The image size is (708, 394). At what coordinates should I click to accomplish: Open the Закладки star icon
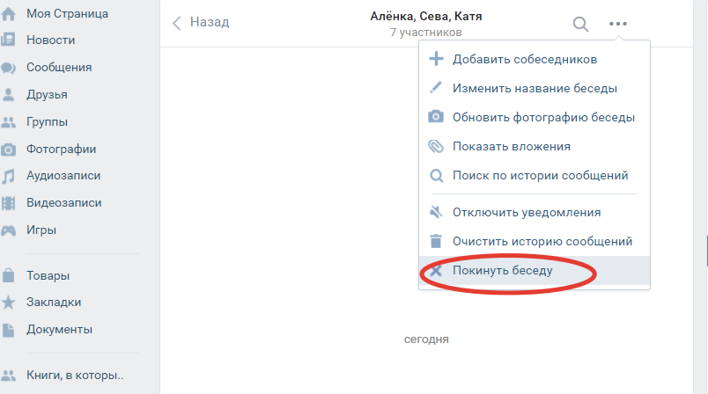(9, 303)
